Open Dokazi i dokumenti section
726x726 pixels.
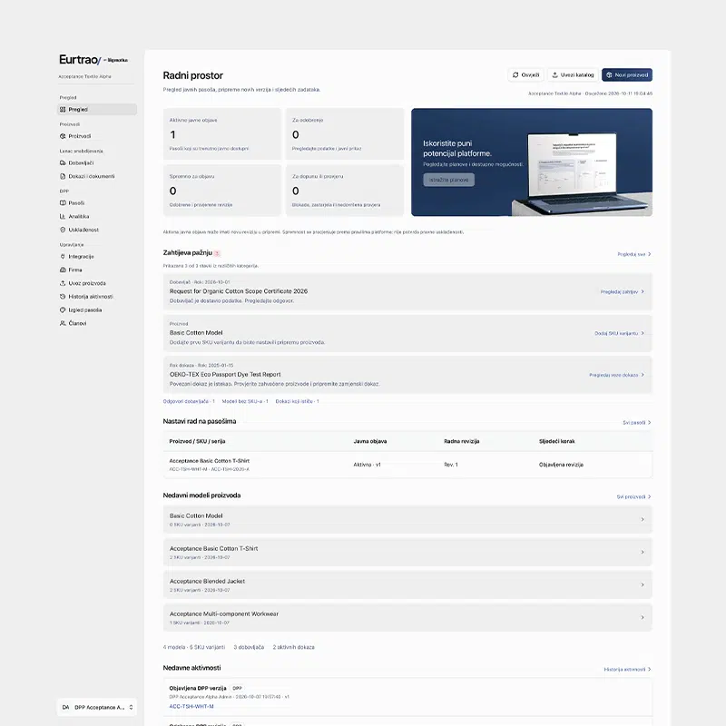click(x=97, y=176)
